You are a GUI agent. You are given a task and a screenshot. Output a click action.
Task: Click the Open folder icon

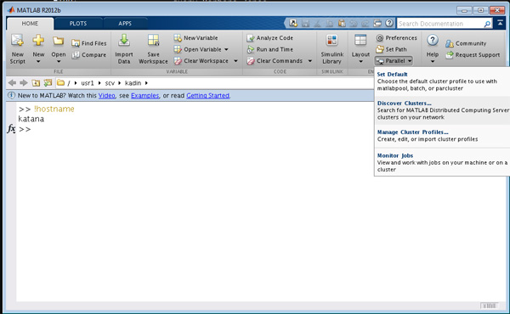click(x=59, y=41)
